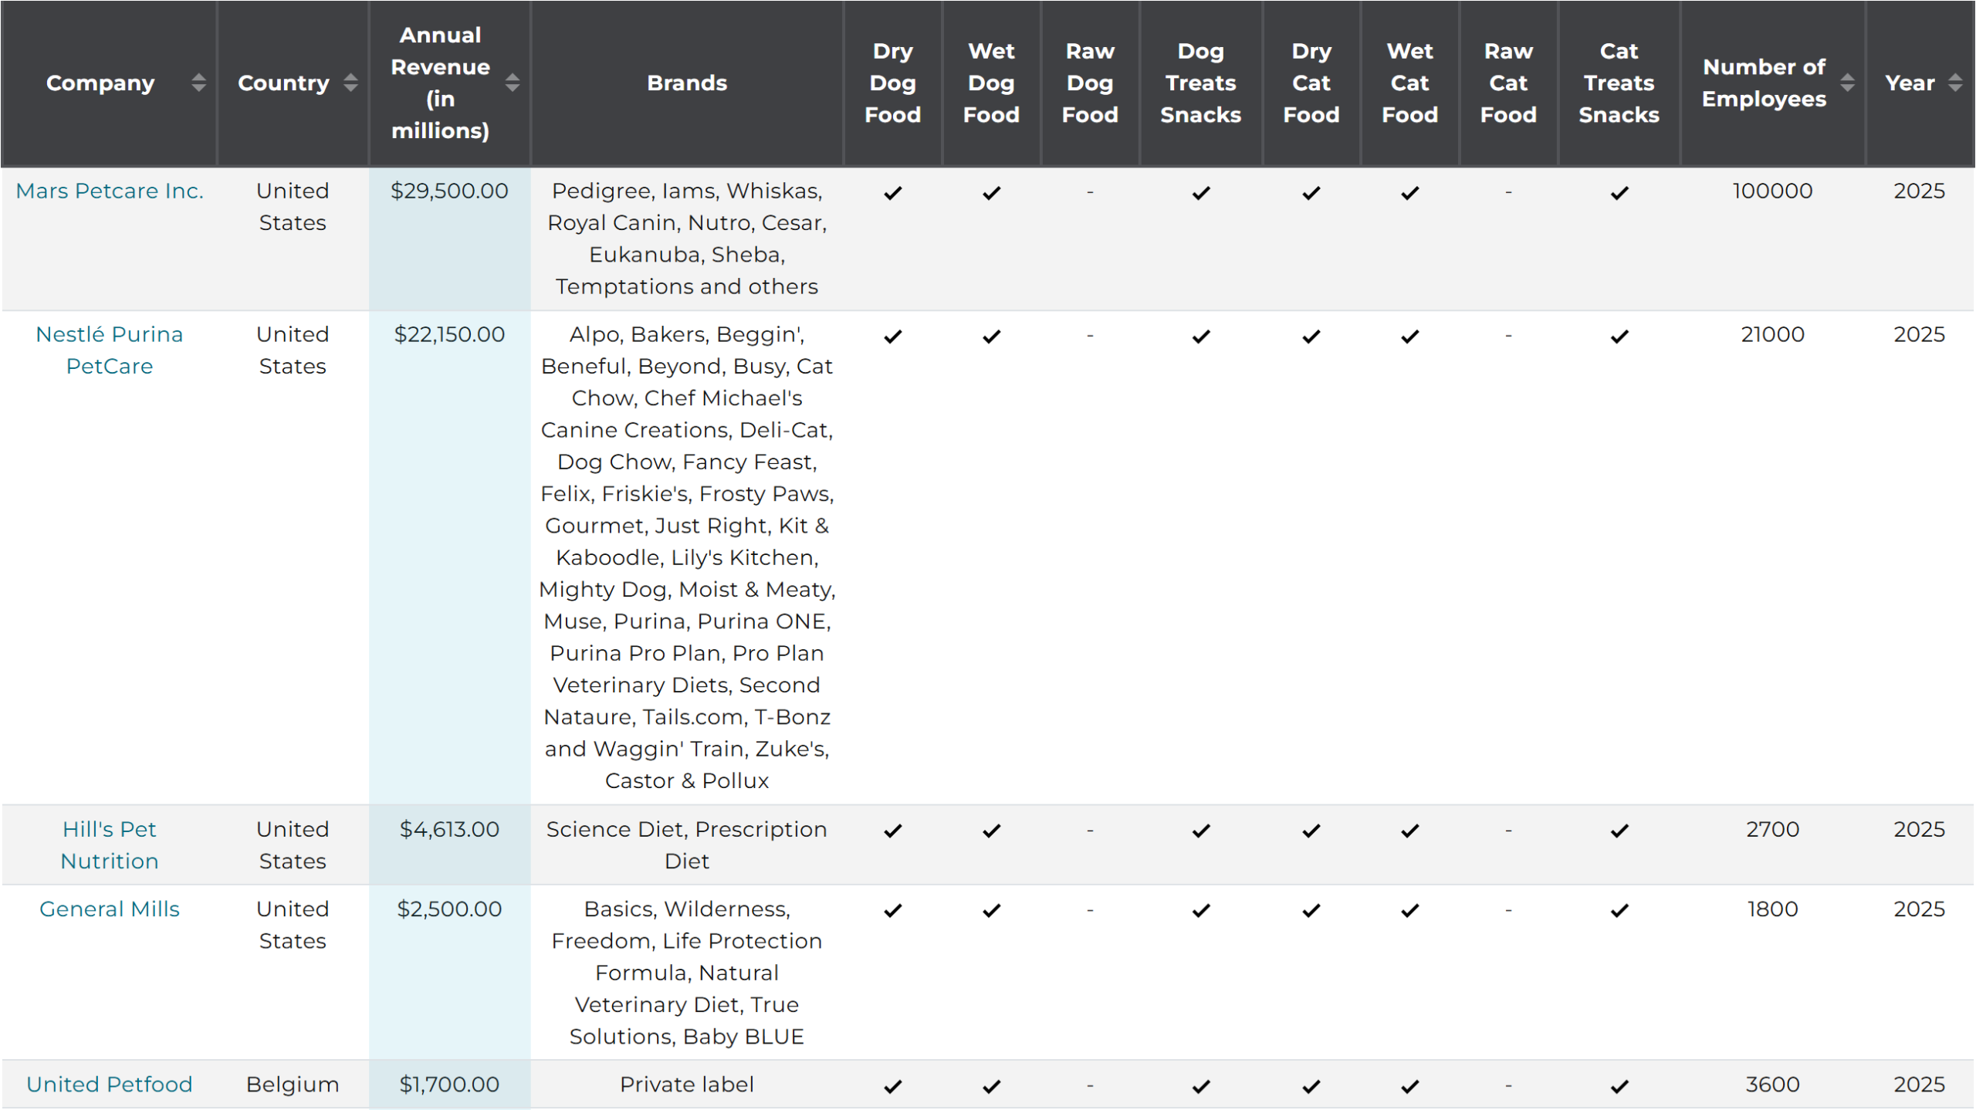Click the Belgium country cell
Viewport: 1976px width, 1110px height.
pyautogui.click(x=293, y=1085)
